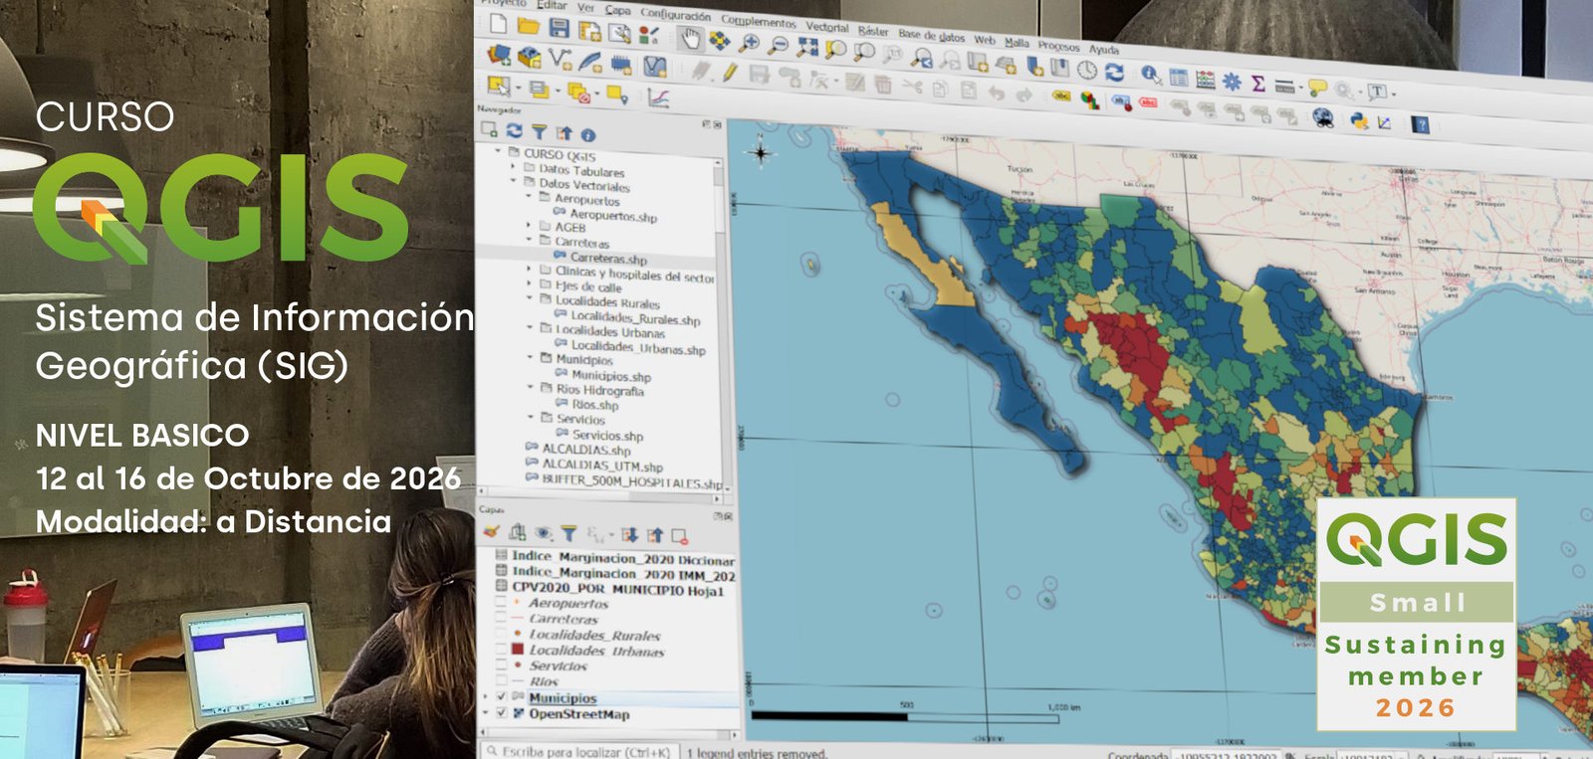
Task: Click the Navegador blue info properties icon
Action: (x=588, y=135)
